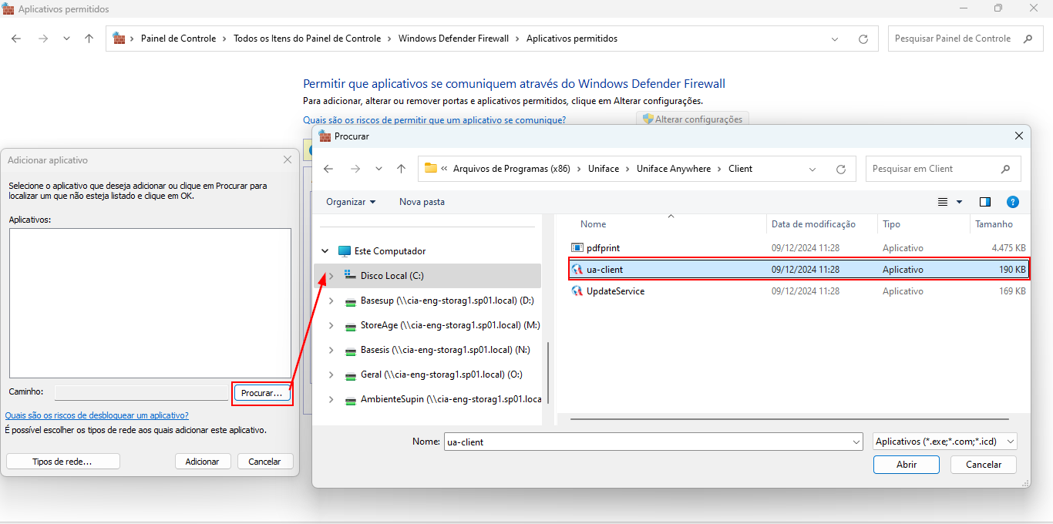Open Help with the blue question mark

point(1013,202)
